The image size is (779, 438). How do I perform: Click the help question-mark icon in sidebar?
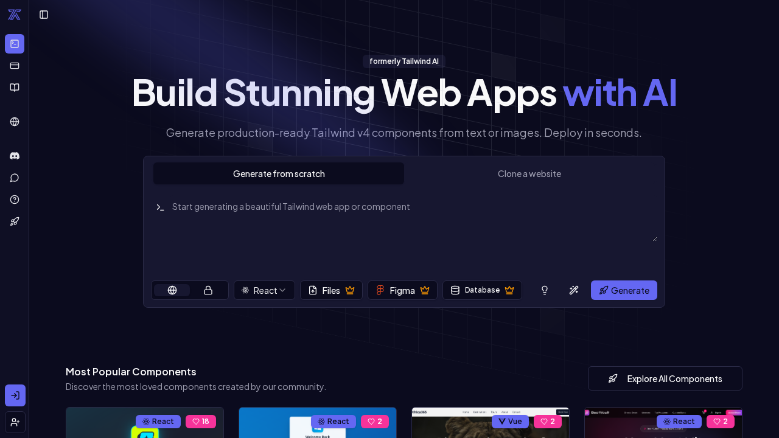[x=14, y=200]
